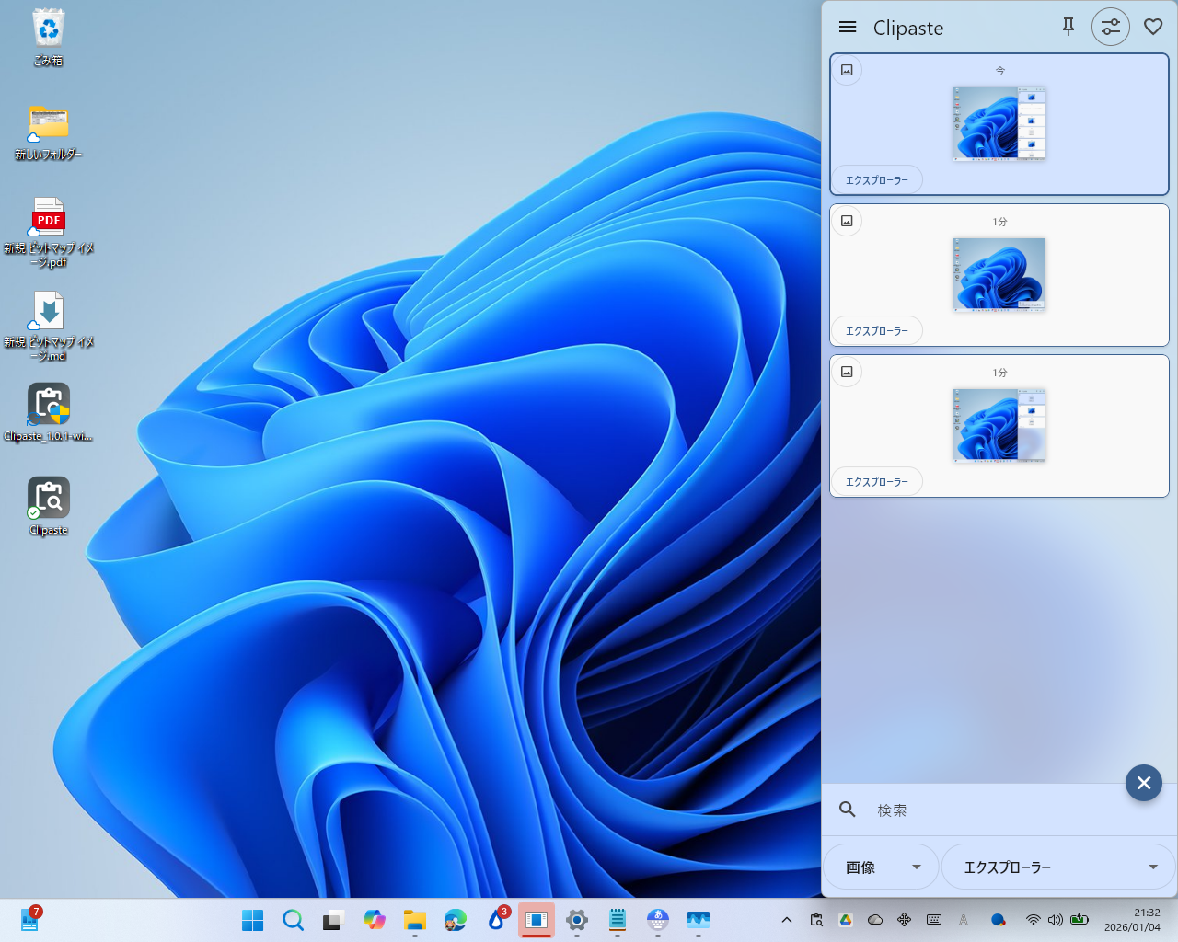This screenshot has height=942, width=1178.
Task: Click the image type icon on the middle card
Action: [847, 221]
